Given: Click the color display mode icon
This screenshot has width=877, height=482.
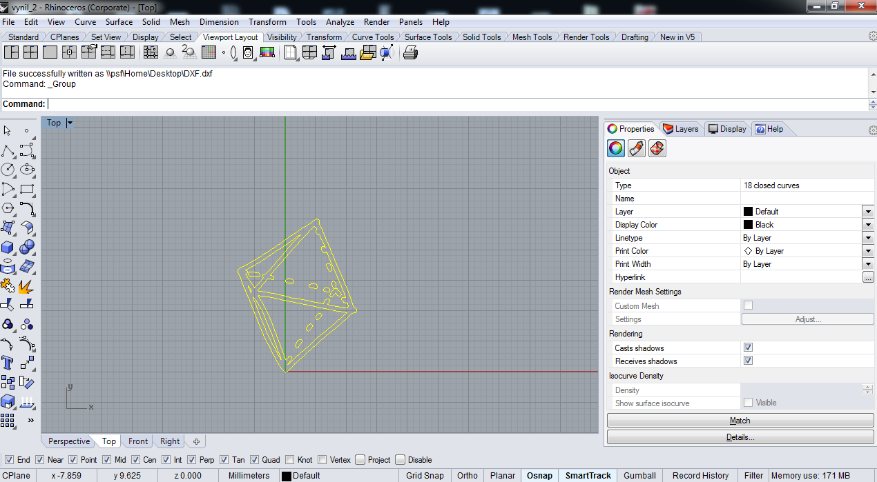Looking at the screenshot, I should pos(267,52).
